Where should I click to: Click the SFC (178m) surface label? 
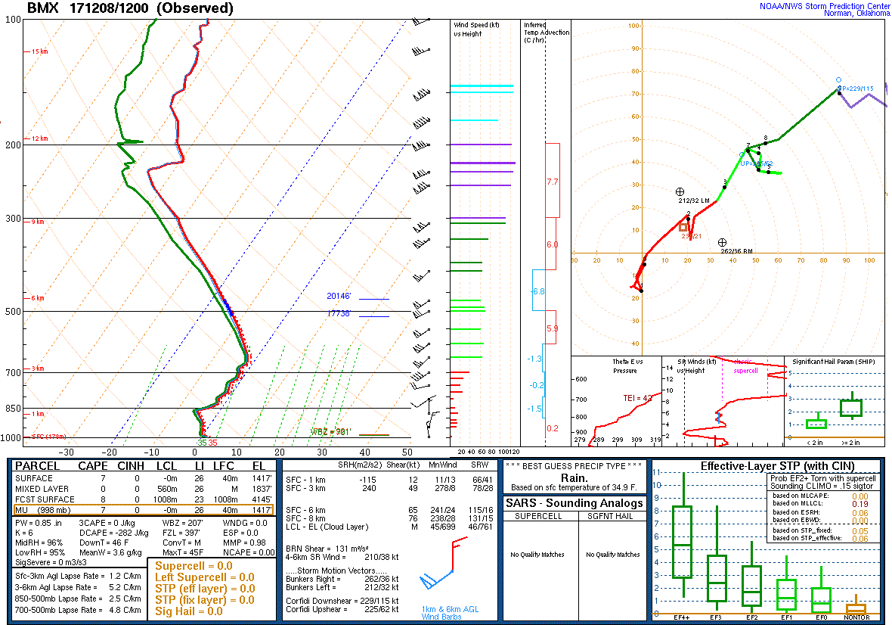click(x=48, y=437)
